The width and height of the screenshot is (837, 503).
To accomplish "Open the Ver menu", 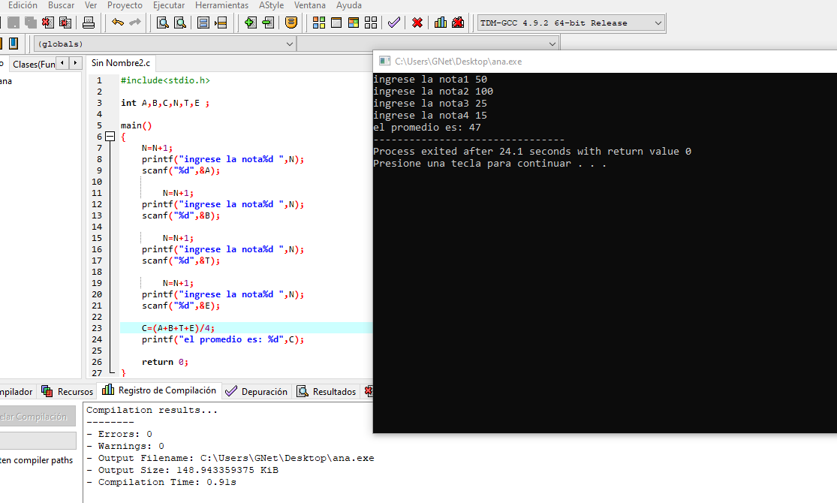I will pyautogui.click(x=91, y=5).
